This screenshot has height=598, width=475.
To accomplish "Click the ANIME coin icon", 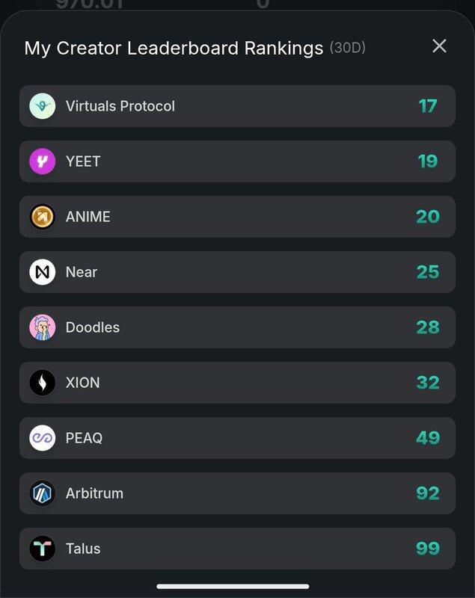I will (43, 217).
